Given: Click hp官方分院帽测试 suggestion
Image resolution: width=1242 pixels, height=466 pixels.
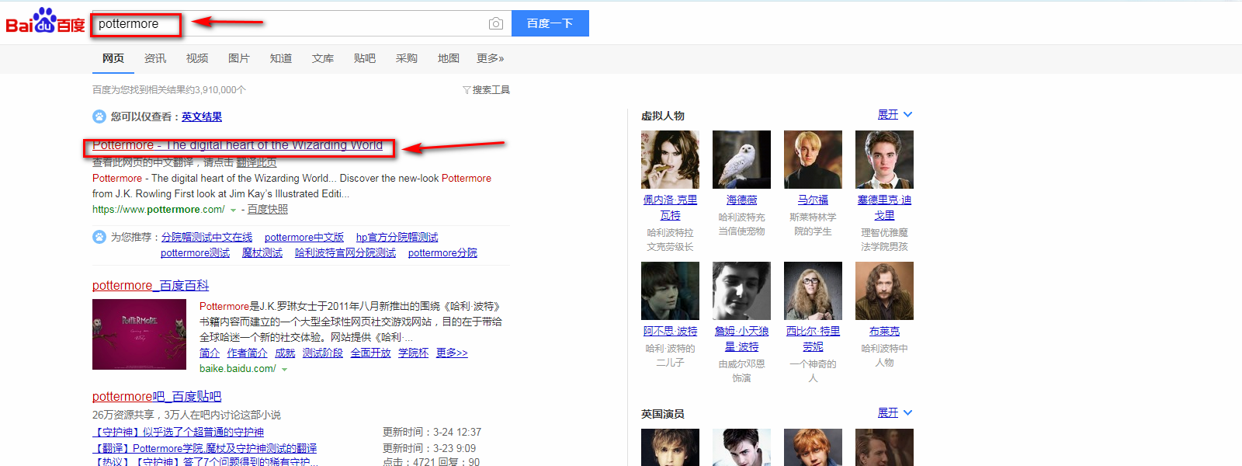Looking at the screenshot, I should tap(397, 237).
